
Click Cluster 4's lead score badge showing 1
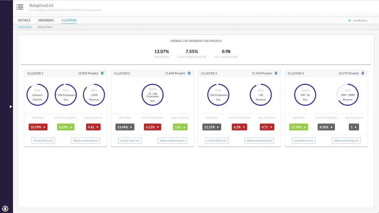pyautogui.click(x=354, y=127)
